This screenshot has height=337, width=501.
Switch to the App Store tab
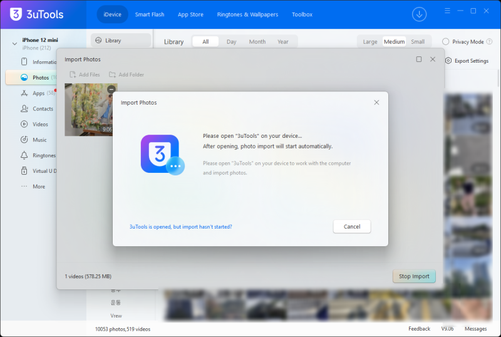190,14
